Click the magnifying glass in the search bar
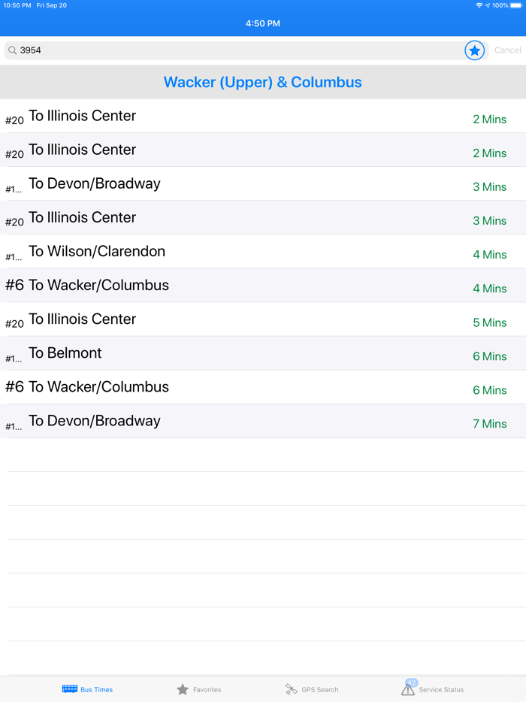This screenshot has width=526, height=702. [12, 50]
